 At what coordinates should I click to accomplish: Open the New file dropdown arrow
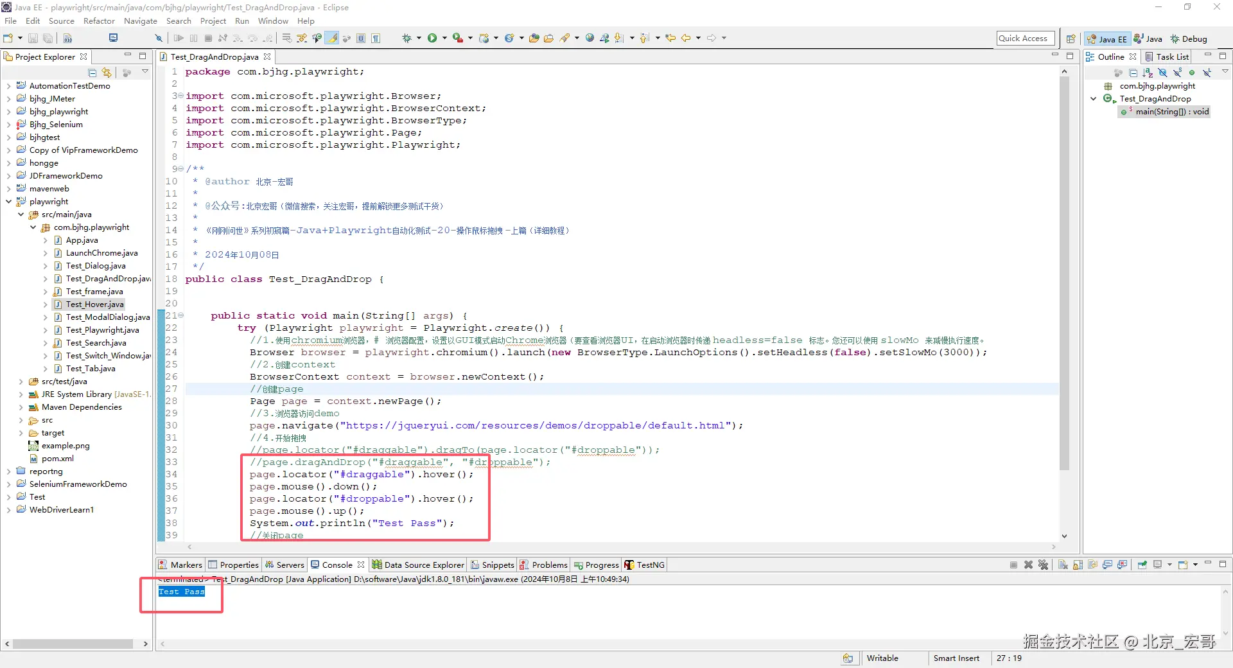pyautogui.click(x=20, y=38)
